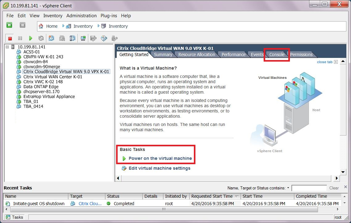Click the Revert to Snapshot toolbar icon
The image size is (351, 223).
pos(62,39)
